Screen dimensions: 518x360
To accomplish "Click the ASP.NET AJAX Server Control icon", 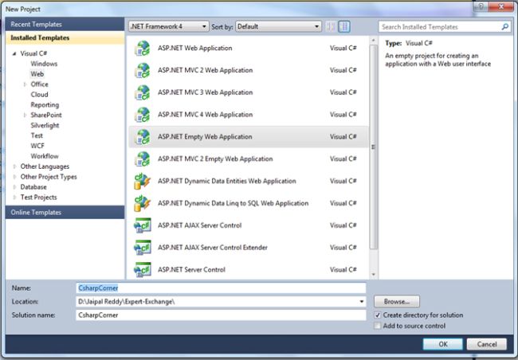I will [143, 225].
